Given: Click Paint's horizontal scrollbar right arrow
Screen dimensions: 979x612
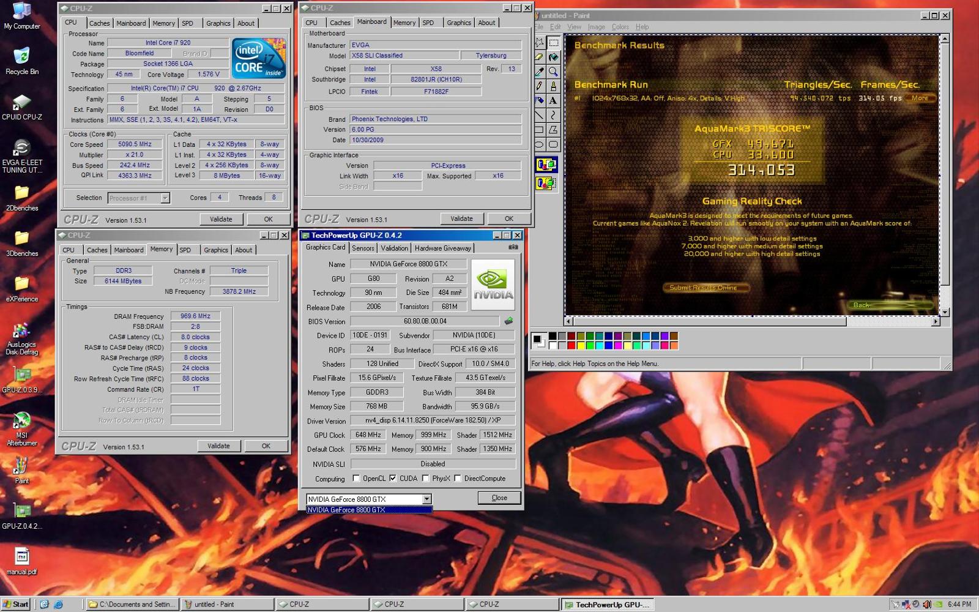Looking at the screenshot, I should point(935,321).
